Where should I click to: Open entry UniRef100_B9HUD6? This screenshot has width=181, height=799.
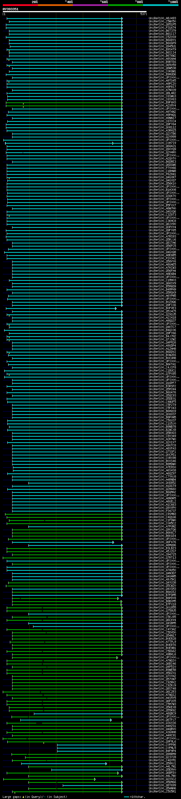tap(162, 75)
